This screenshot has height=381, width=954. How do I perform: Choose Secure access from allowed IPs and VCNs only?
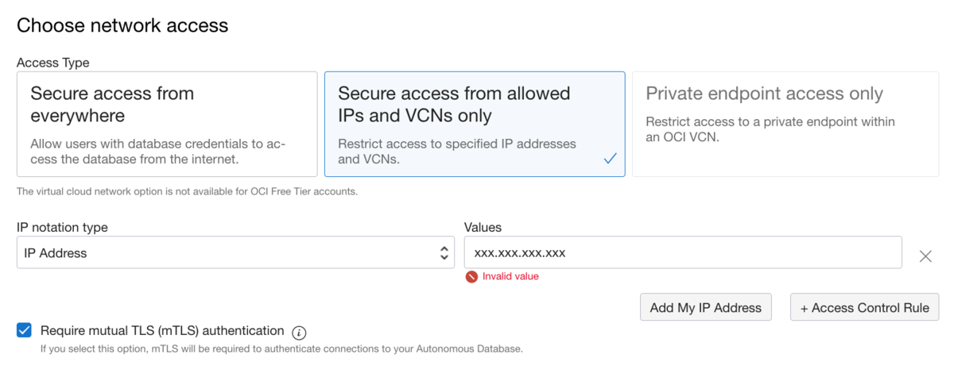pyautogui.click(x=475, y=124)
